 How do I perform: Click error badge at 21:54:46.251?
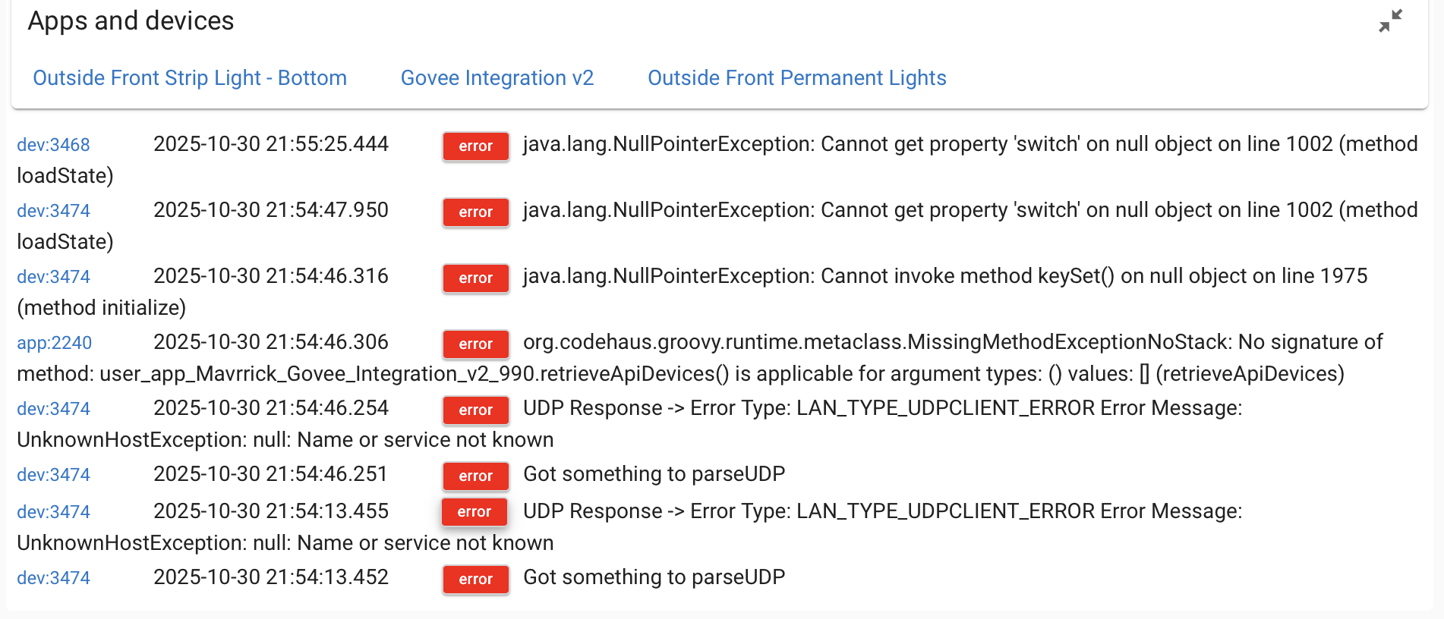[x=476, y=476]
